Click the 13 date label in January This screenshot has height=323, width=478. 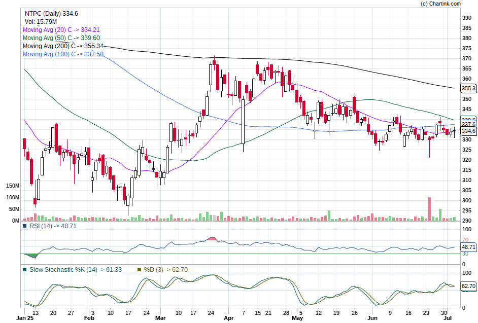36,313
